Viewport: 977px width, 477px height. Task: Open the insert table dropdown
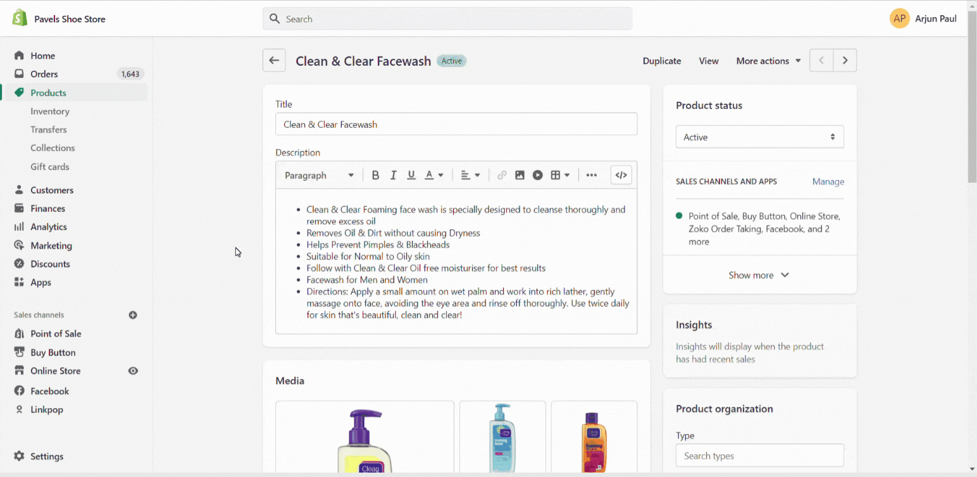[x=560, y=175]
